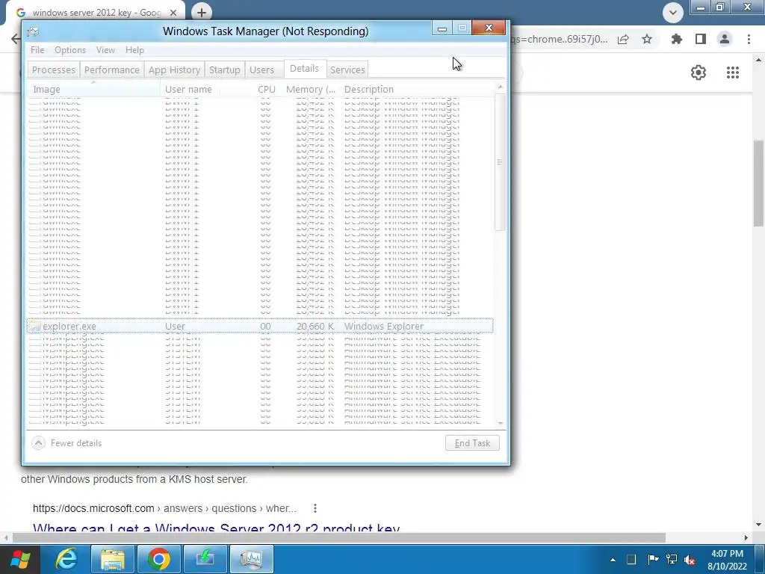The width and height of the screenshot is (765, 574).
Task: Click the Chrome back arrow
Action: (x=16, y=39)
